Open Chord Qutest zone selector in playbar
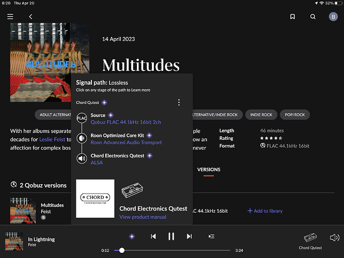 click(x=310, y=241)
